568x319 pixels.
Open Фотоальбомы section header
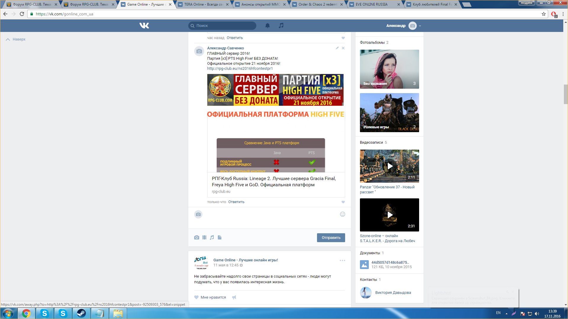pyautogui.click(x=372, y=43)
